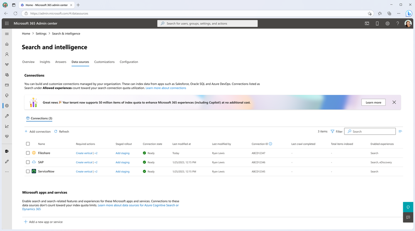Screen dimensions: 415x231
Task: Open Reports chart icon in sidebar
Action: pyautogui.click(x=7, y=126)
